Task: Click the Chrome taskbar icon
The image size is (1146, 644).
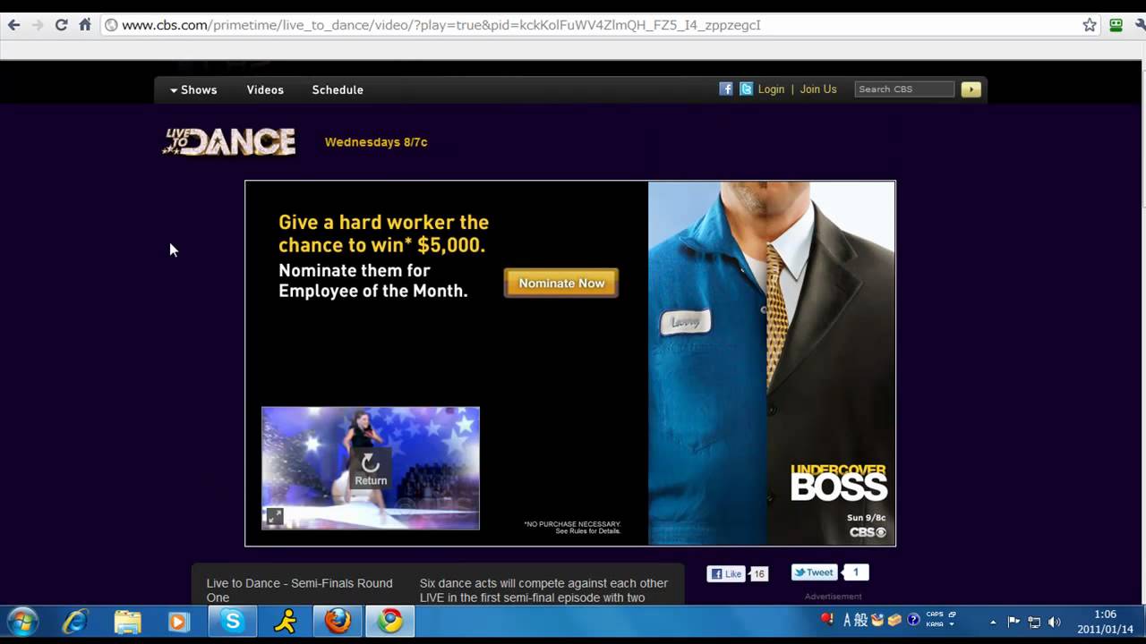Action: pos(389,621)
